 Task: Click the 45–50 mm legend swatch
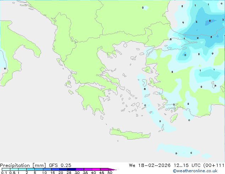pyautogui.click(x=104, y=169)
